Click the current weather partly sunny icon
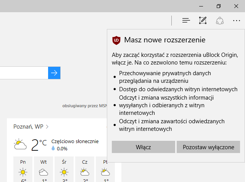This screenshot has width=245, height=182. [20, 144]
